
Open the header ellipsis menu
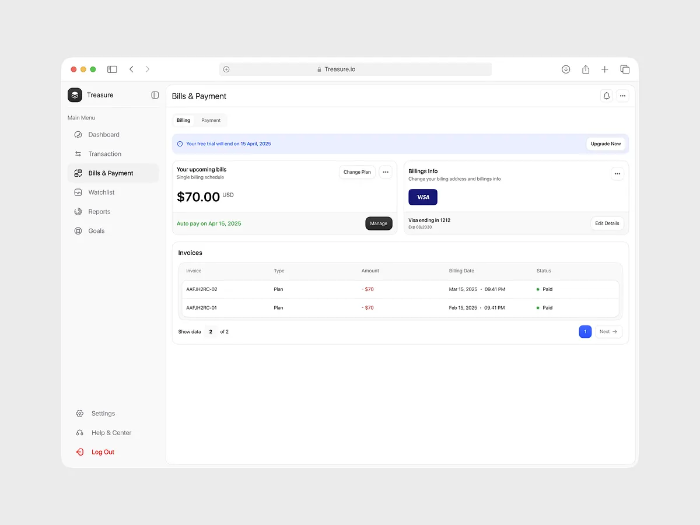point(622,96)
